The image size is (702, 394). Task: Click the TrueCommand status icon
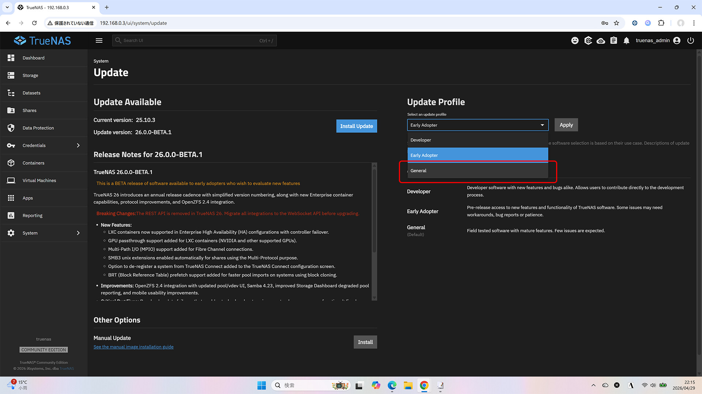pos(588,40)
